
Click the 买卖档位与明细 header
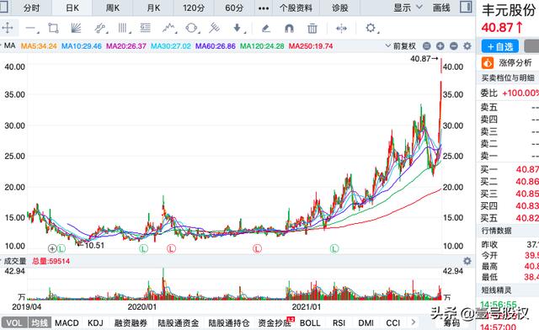(508, 78)
